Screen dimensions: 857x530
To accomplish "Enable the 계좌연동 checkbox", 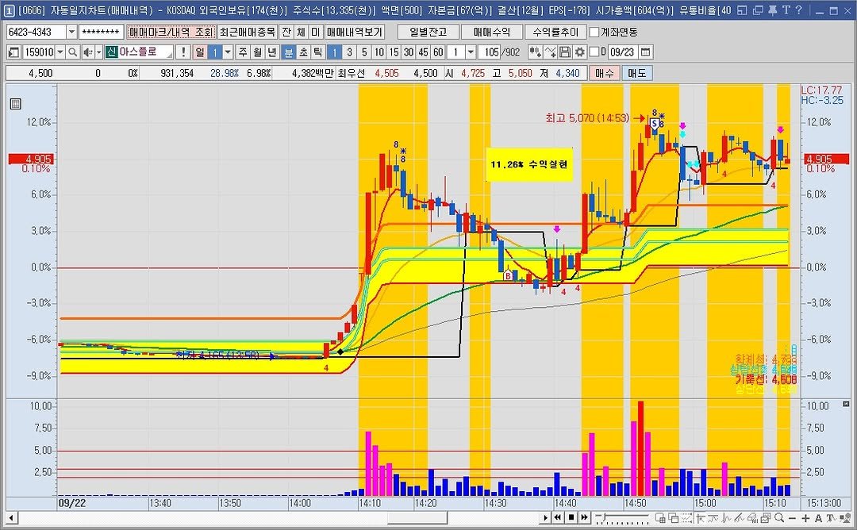I will point(594,32).
